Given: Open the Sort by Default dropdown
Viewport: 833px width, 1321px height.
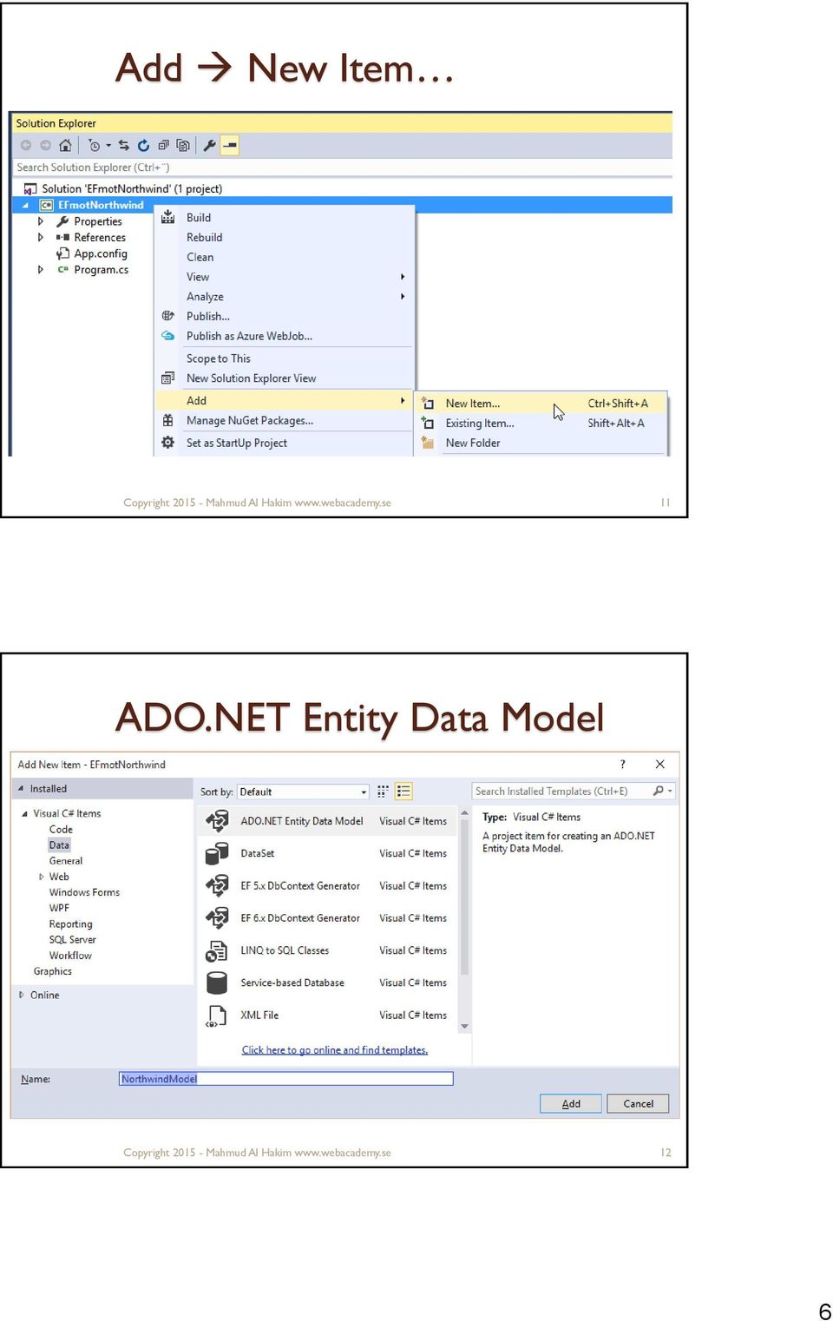Looking at the screenshot, I should (304, 792).
